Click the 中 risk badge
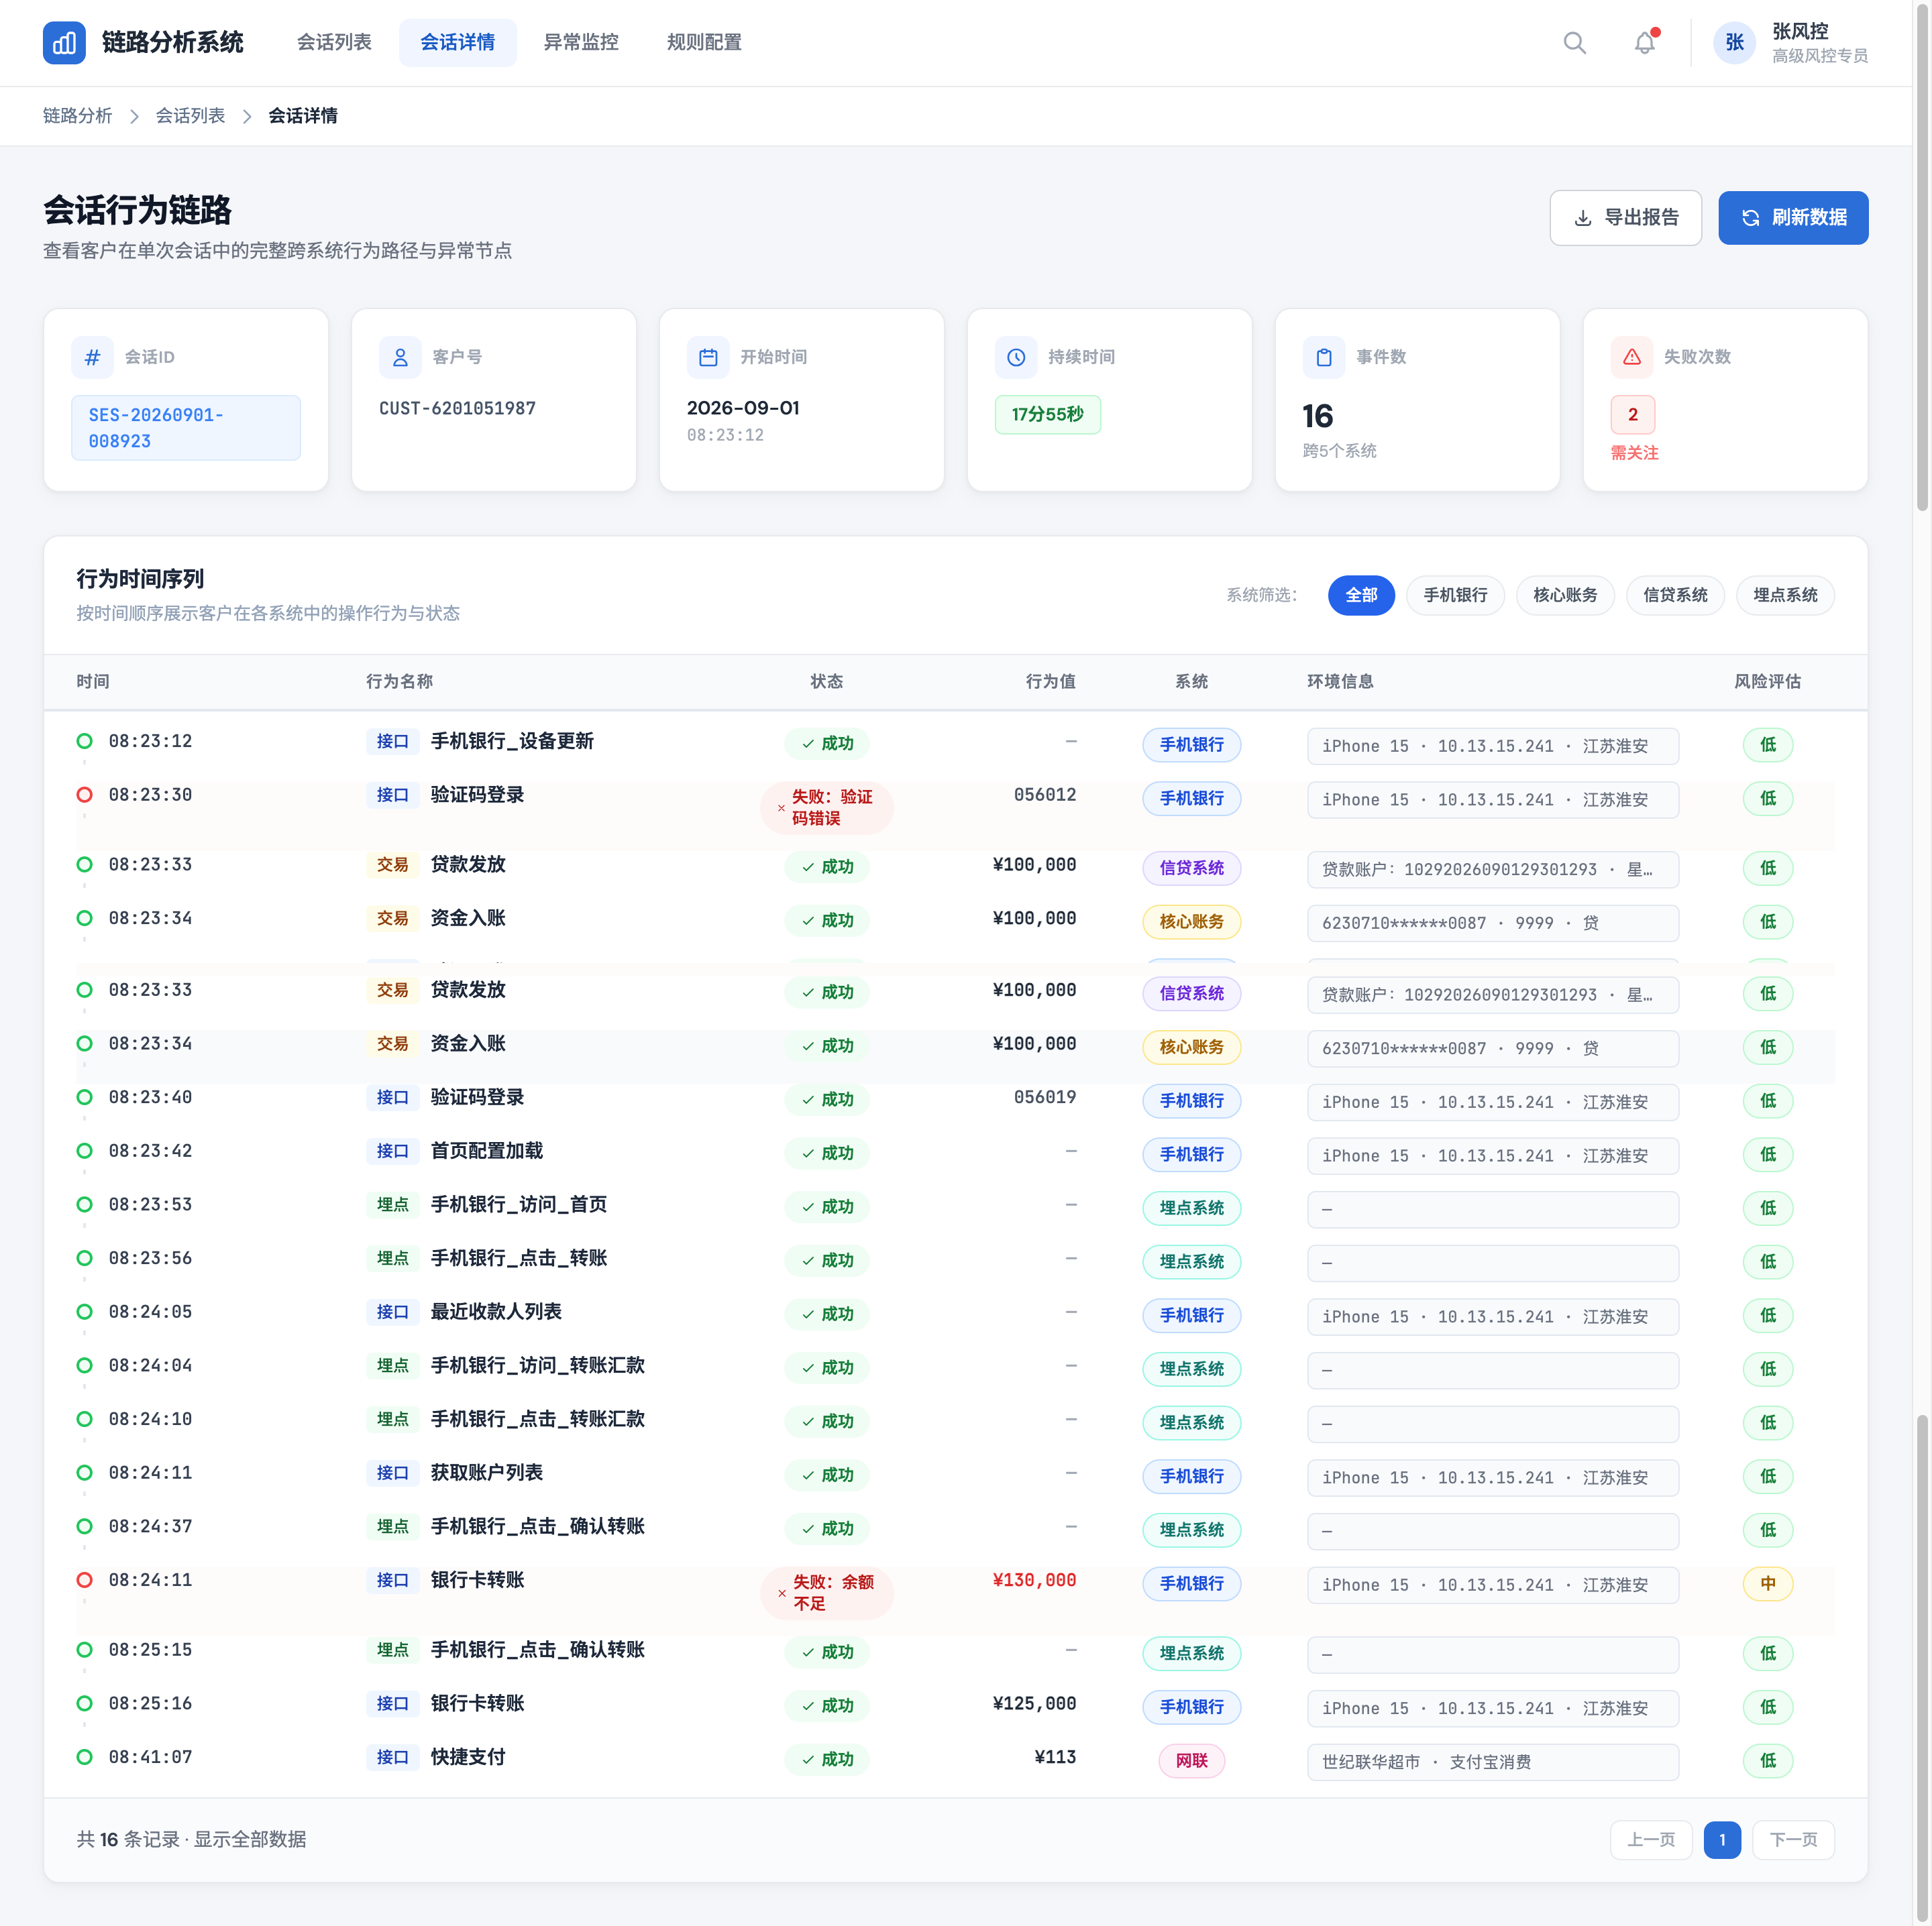1932x1926 pixels. point(1768,1584)
